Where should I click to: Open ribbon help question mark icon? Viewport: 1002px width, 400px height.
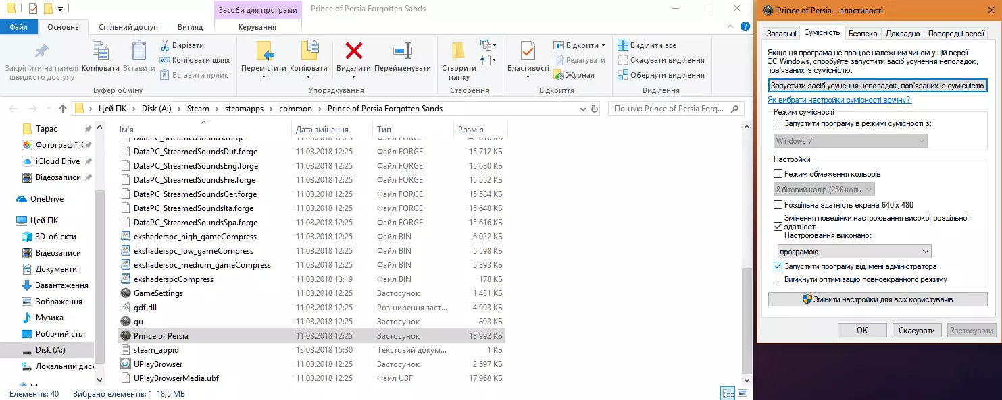click(x=745, y=26)
